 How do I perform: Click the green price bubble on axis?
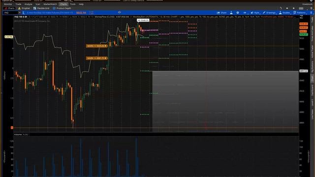tap(303, 34)
